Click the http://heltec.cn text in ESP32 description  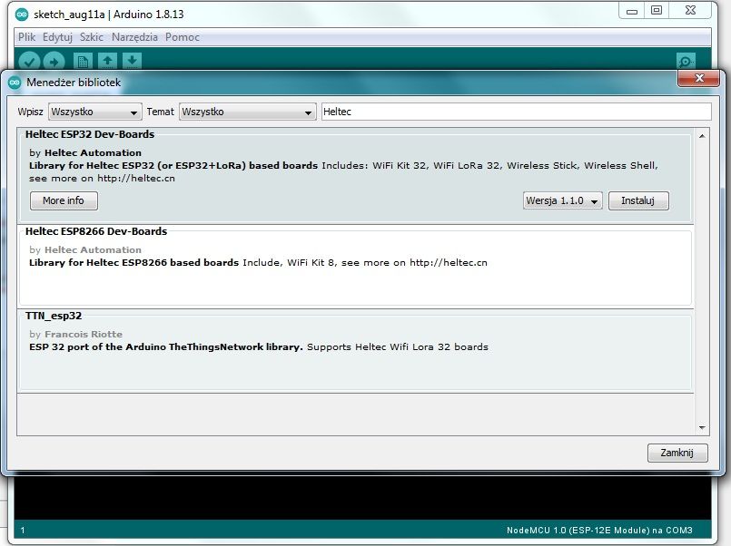pyautogui.click(x=136, y=179)
